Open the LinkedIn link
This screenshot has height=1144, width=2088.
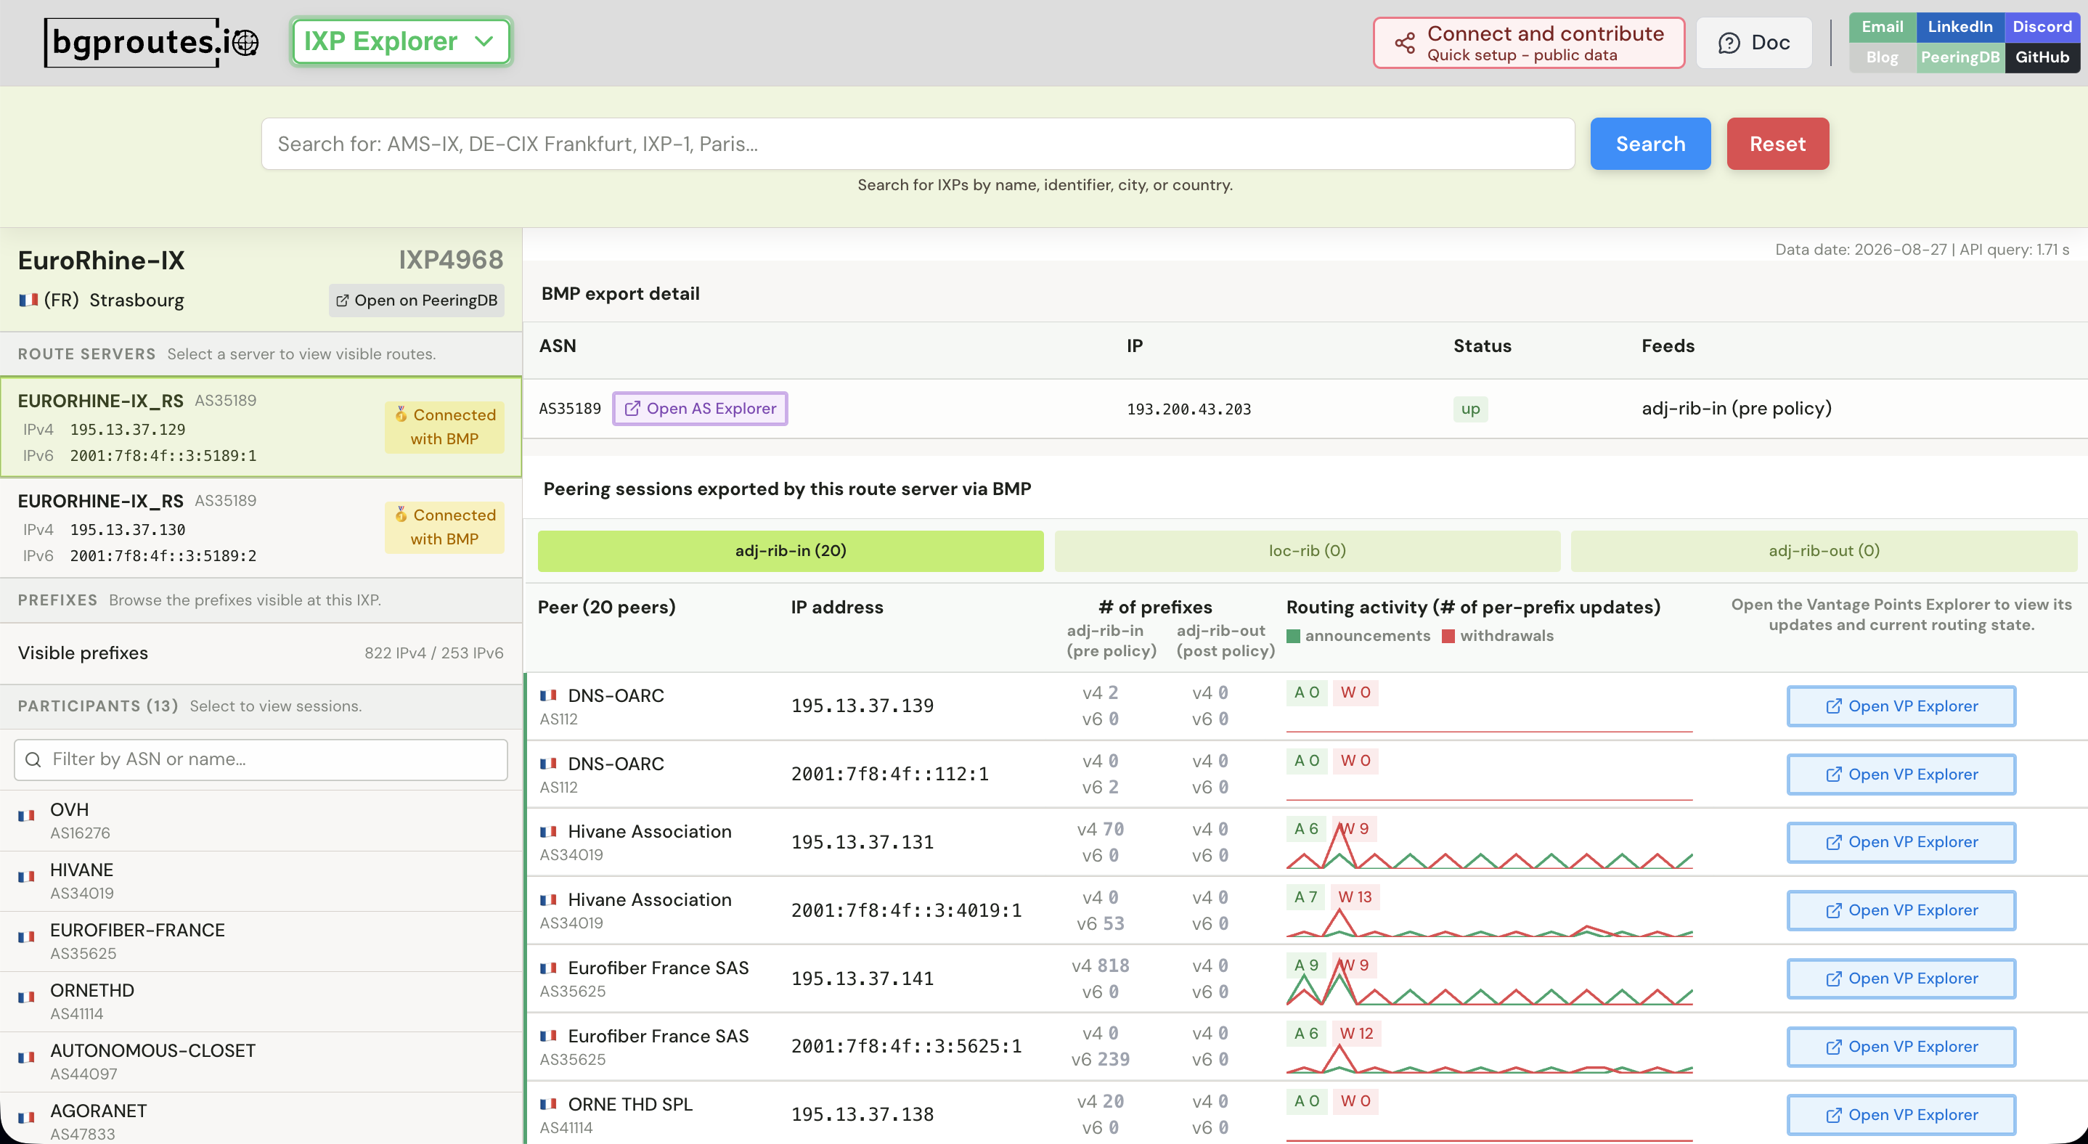coord(1960,27)
